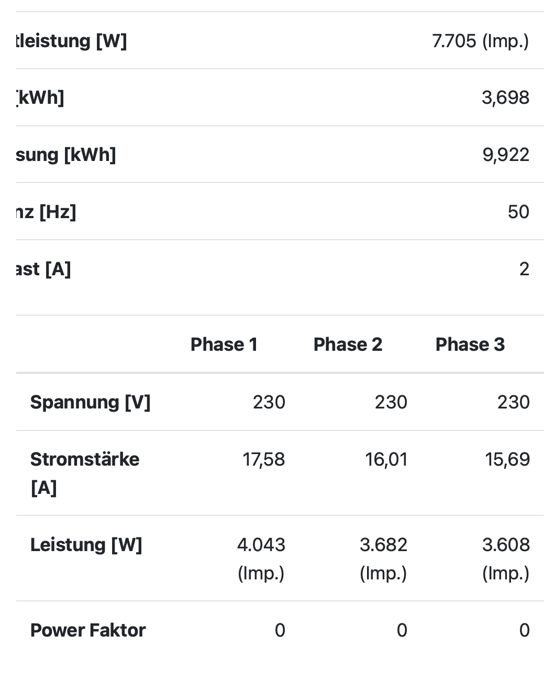Click the Phase 3 current 15,69

507,459
